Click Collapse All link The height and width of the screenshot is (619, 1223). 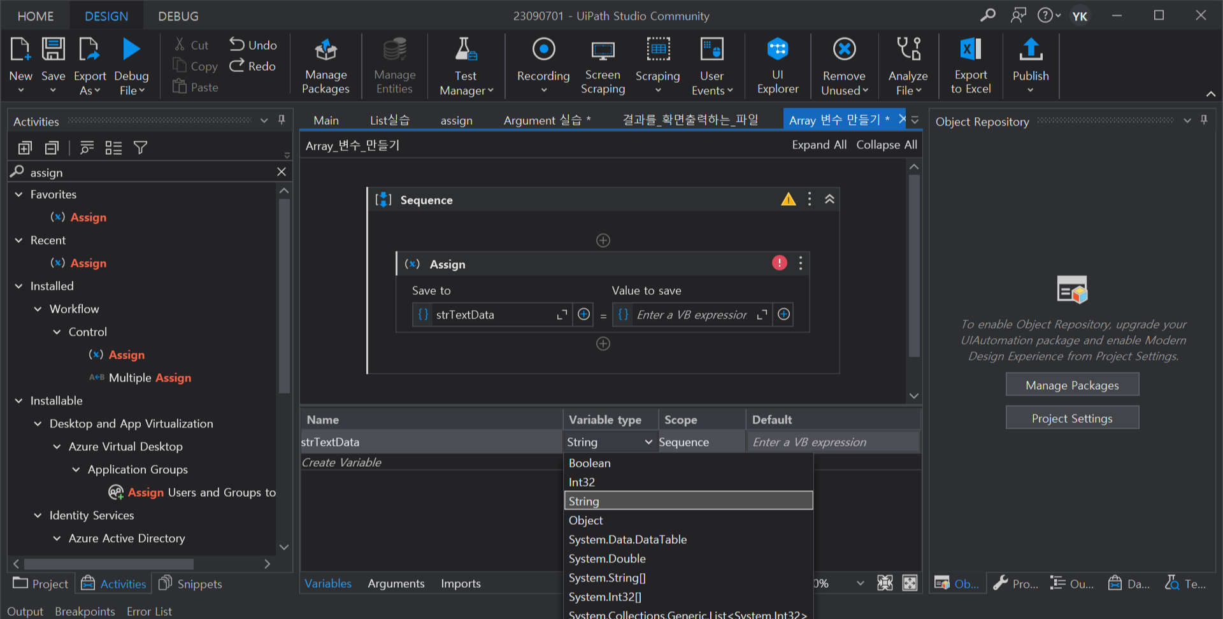[887, 145]
